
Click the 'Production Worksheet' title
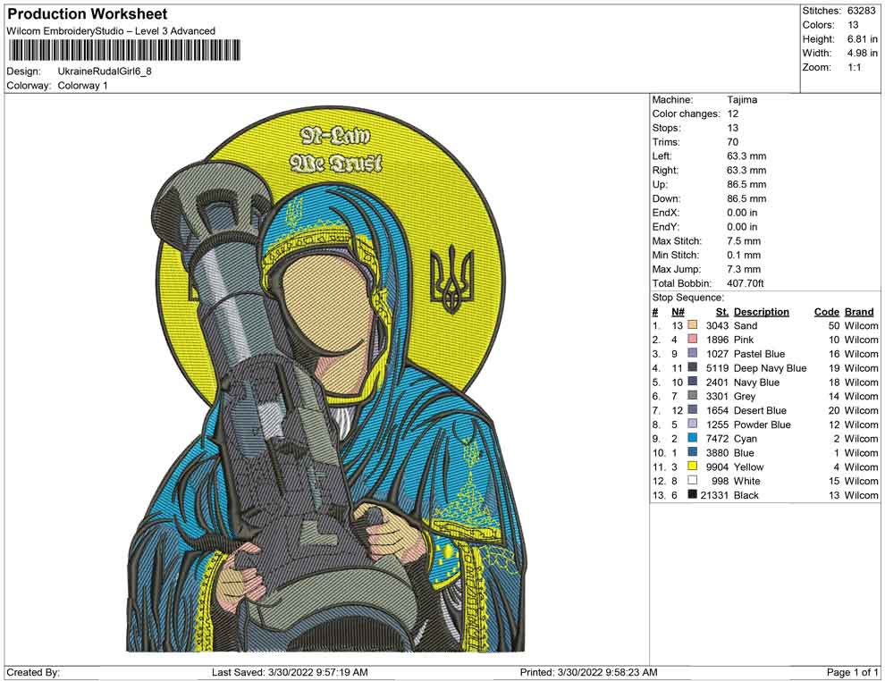tap(88, 14)
